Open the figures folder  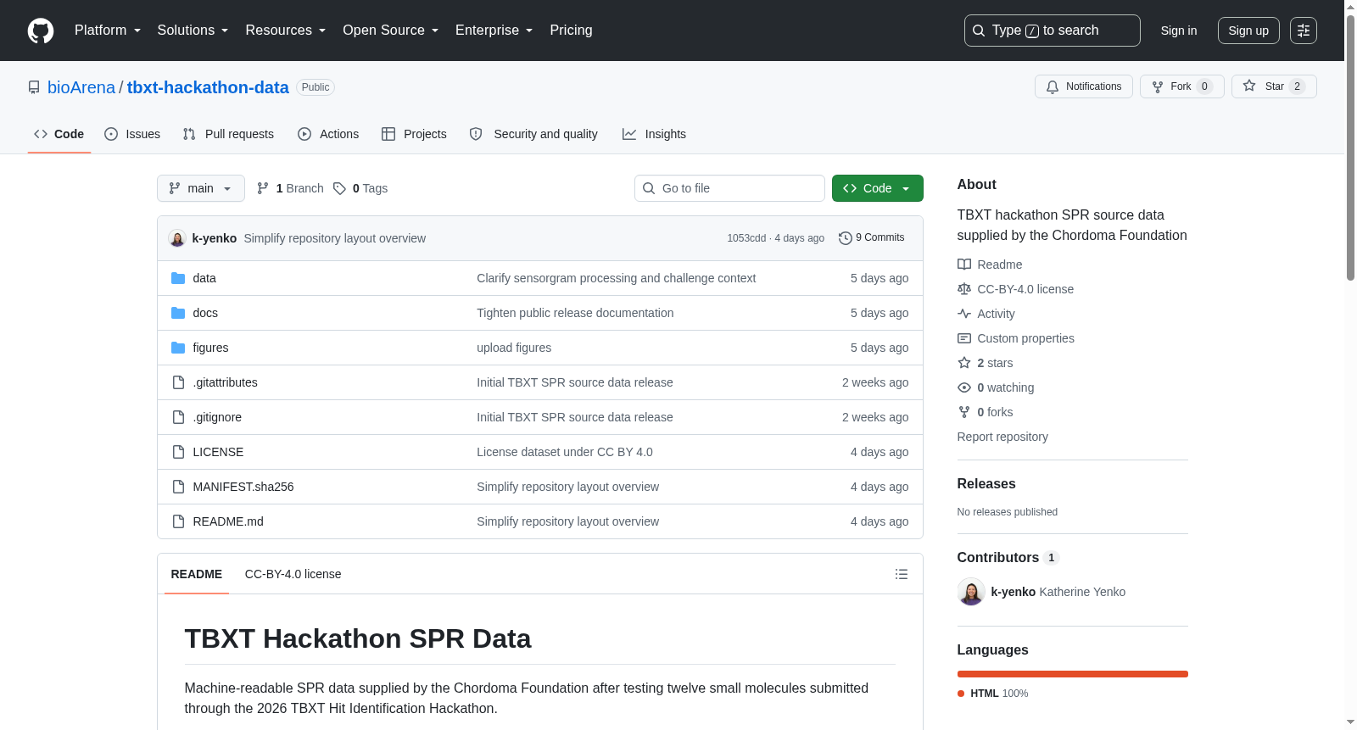(210, 348)
